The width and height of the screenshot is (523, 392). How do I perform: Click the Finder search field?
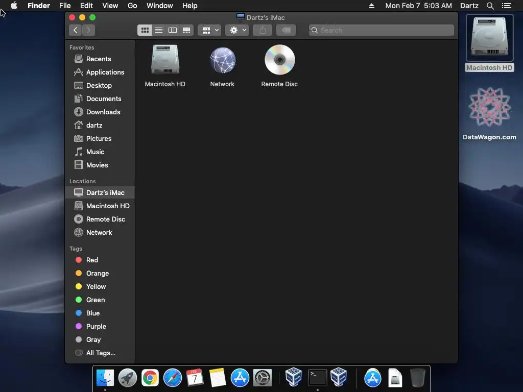(x=381, y=30)
